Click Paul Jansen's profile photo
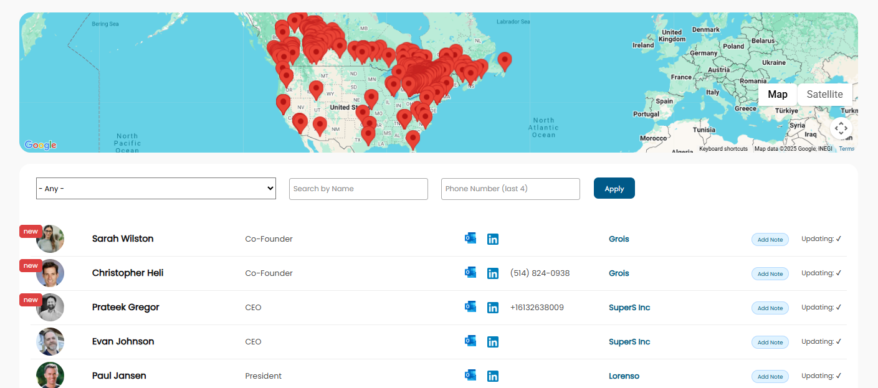Screen dimensions: 878x388 coord(50,375)
